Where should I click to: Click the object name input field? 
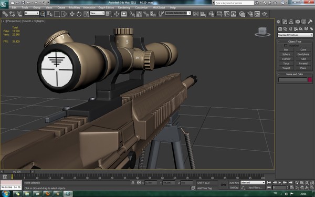tap(293, 80)
